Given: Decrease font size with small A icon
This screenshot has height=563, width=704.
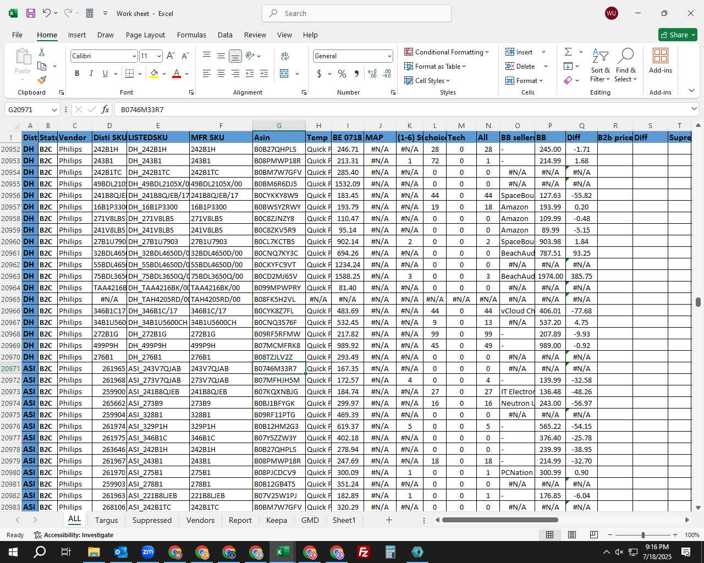Looking at the screenshot, I should click(185, 56).
